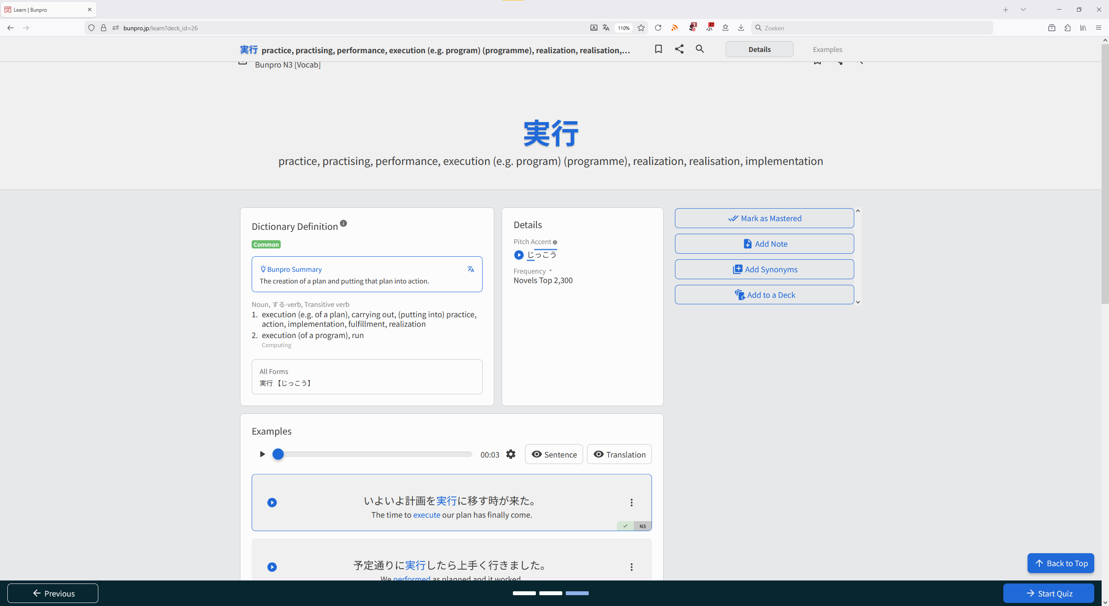Click the bookmark icon in header

pyautogui.click(x=658, y=49)
